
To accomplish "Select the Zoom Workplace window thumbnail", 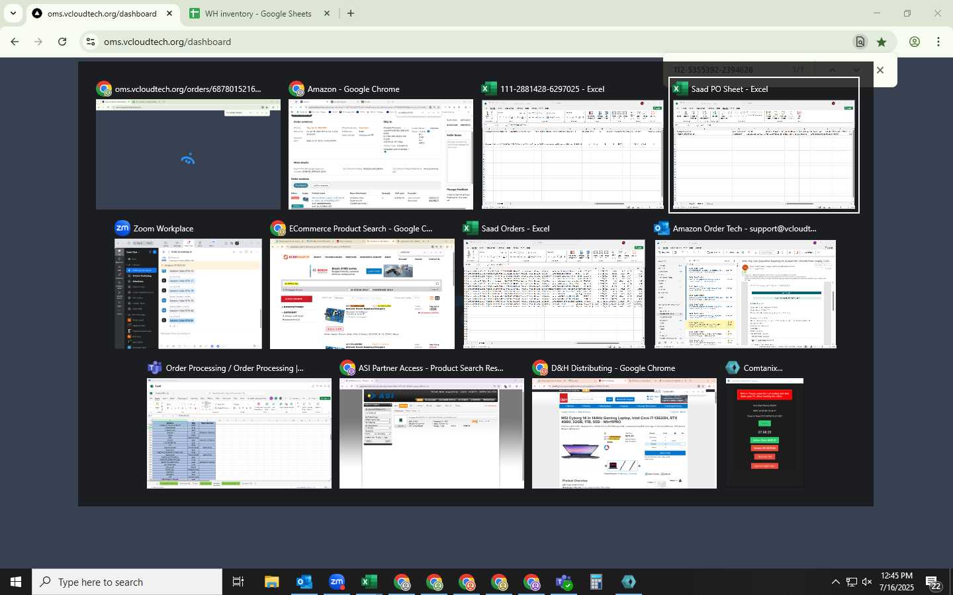I will 188,294.
